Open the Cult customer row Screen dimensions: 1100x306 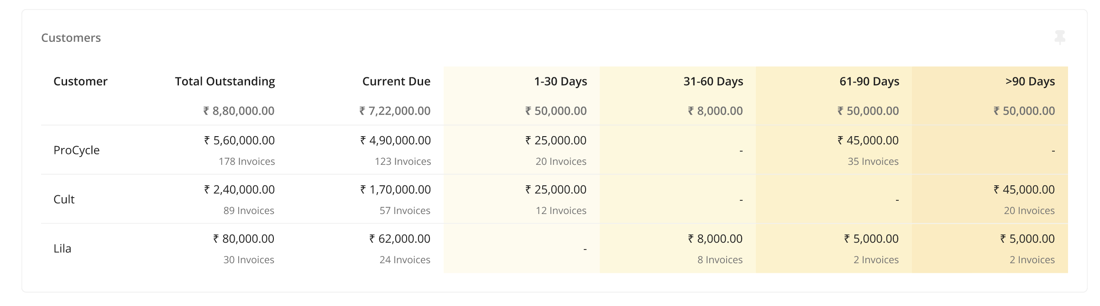click(64, 199)
